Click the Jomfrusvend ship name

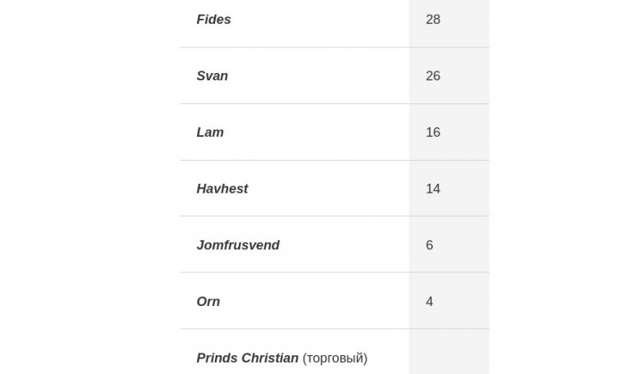tap(238, 244)
